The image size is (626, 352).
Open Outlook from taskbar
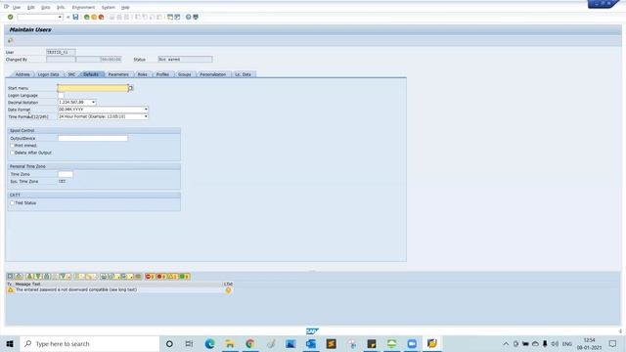pos(311,343)
